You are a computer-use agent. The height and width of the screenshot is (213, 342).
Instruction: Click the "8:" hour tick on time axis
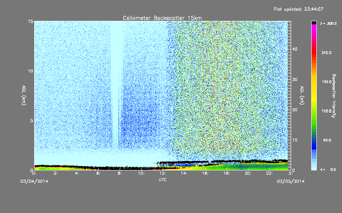(120, 173)
